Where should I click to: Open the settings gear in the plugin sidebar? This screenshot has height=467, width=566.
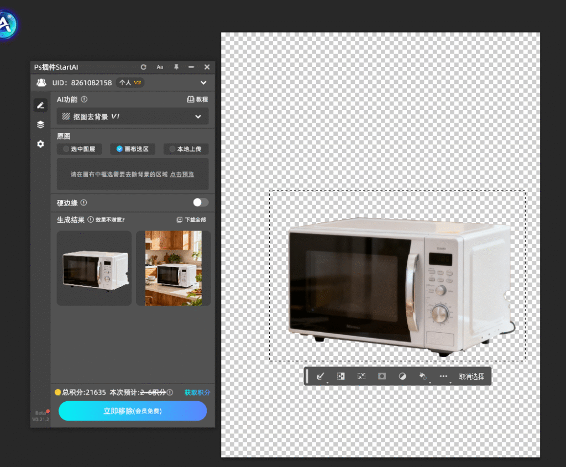40,144
